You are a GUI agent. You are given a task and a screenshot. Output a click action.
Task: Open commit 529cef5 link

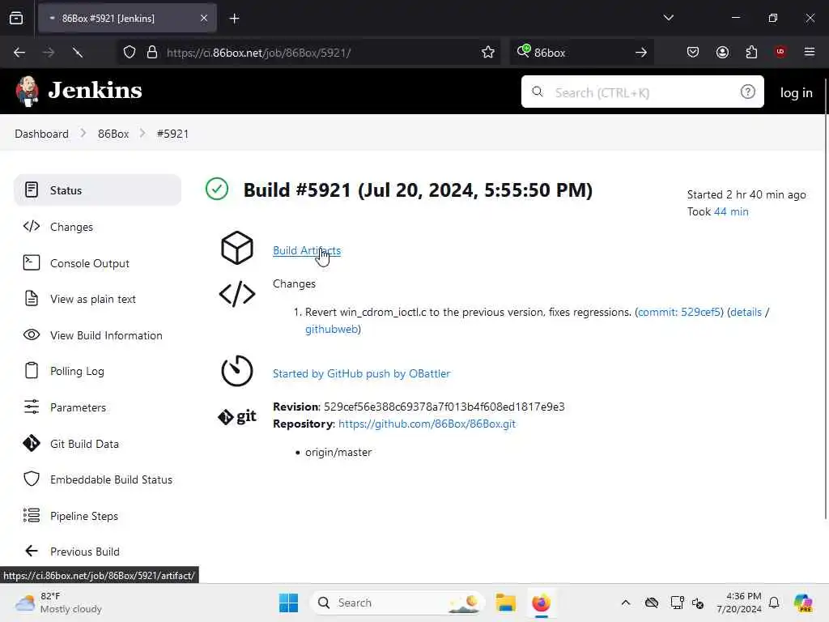click(679, 312)
